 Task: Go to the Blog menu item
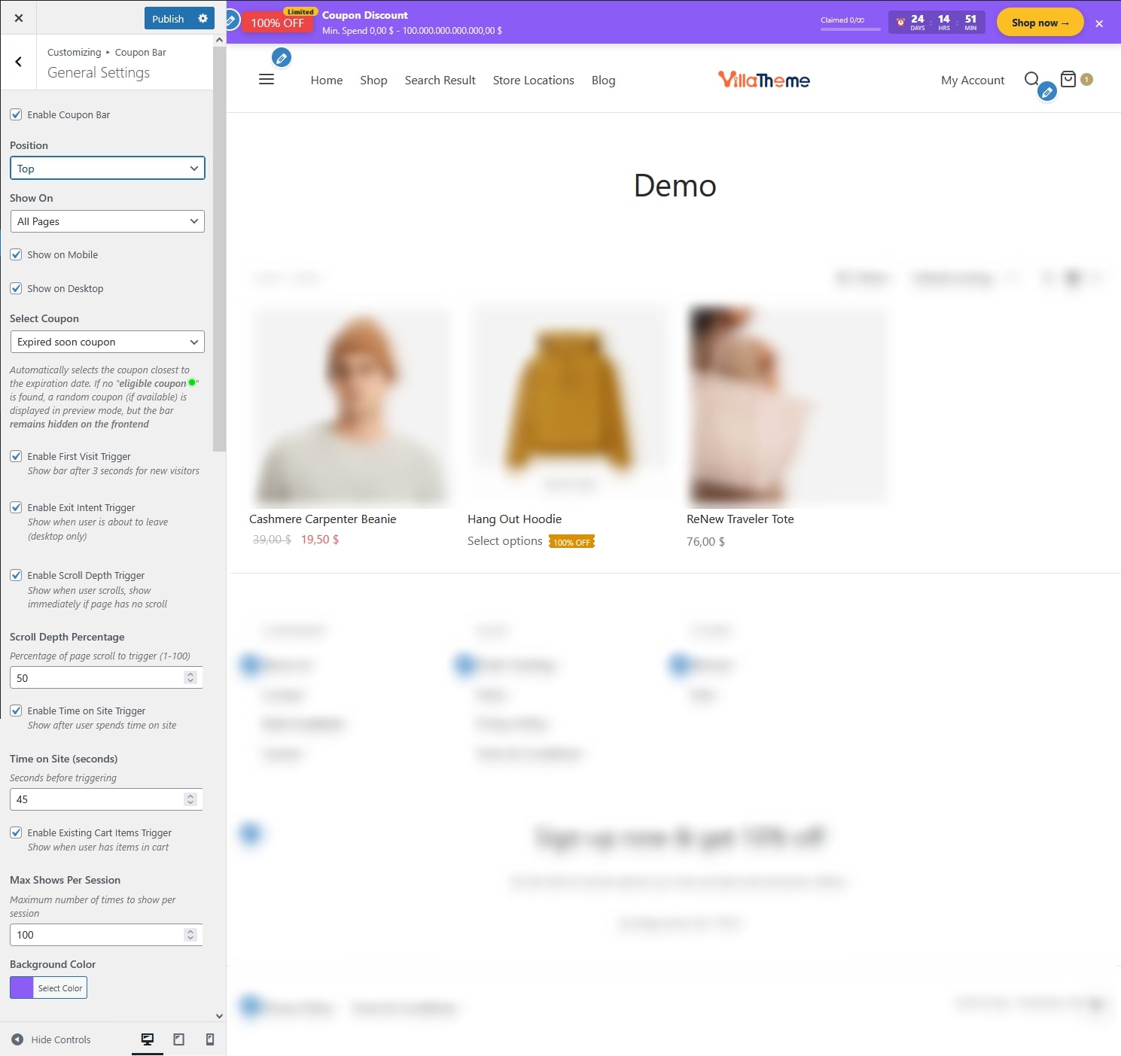[603, 81]
